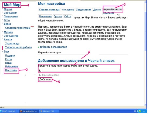Switch to Главная страница tab

pos(49,10)
